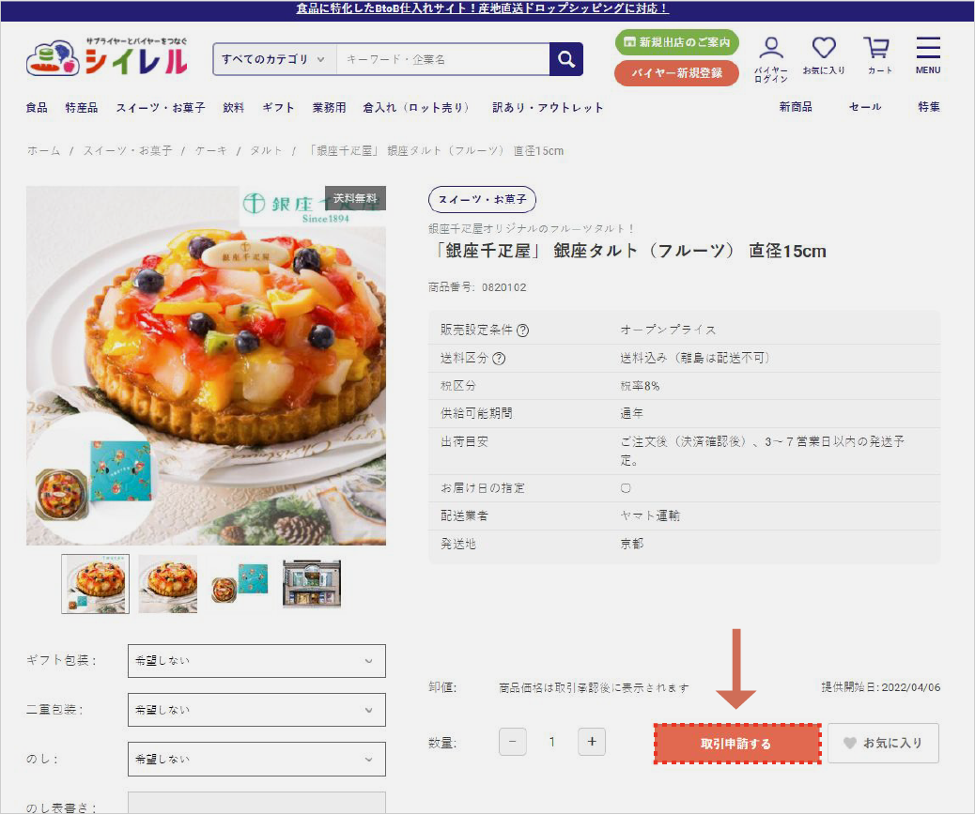Expand the ギフト包装 dropdown
This screenshot has width=975, height=815.
256,661
